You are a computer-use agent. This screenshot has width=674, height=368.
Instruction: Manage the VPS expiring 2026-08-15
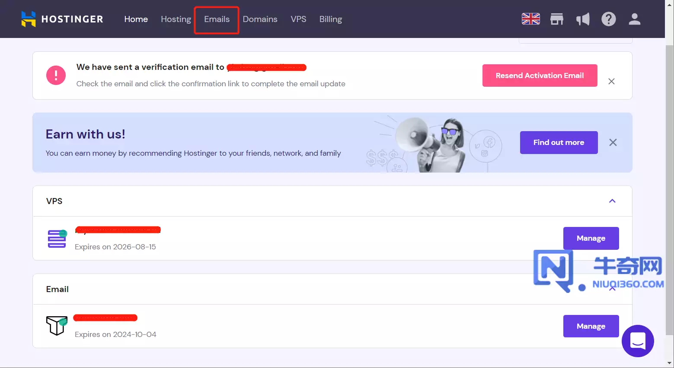point(591,238)
